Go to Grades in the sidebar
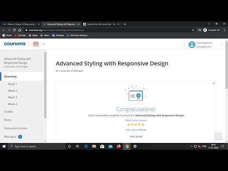The height and width of the screenshot is (171, 228). click(x=9, y=112)
